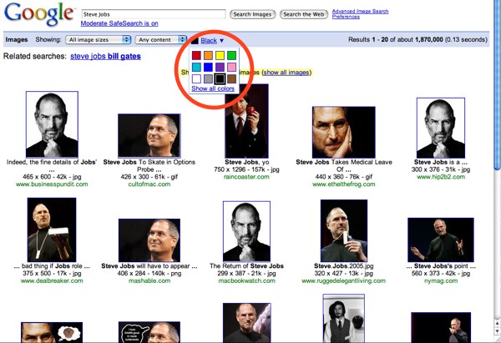The height and width of the screenshot is (343, 501).
Task: Click the show all images link
Action: coord(286,73)
